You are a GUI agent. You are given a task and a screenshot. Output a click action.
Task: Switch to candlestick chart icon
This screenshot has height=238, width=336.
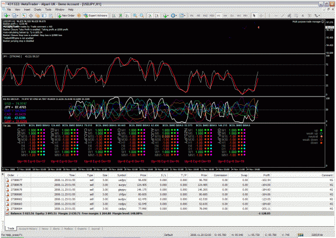point(120,16)
